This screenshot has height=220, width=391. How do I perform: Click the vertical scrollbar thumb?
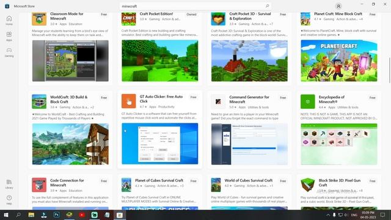tap(390, 70)
